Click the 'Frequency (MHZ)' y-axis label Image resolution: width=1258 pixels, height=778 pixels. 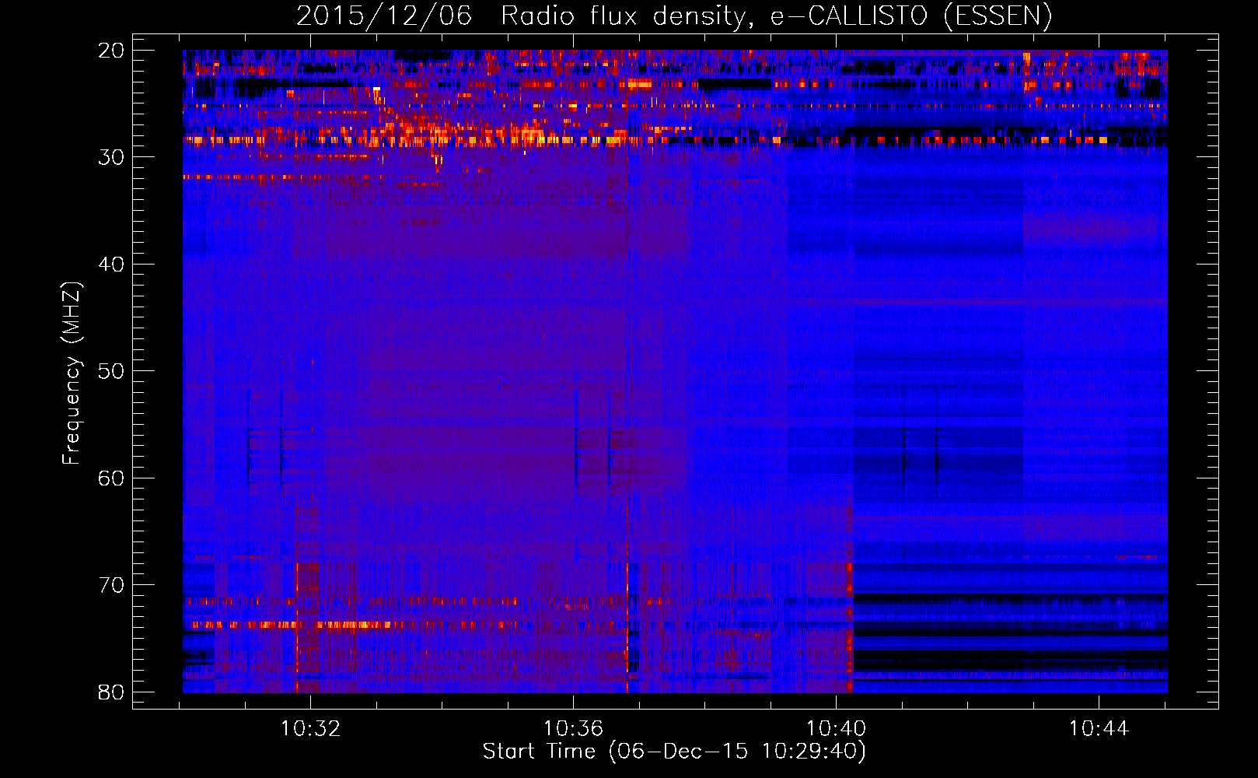[72, 373]
